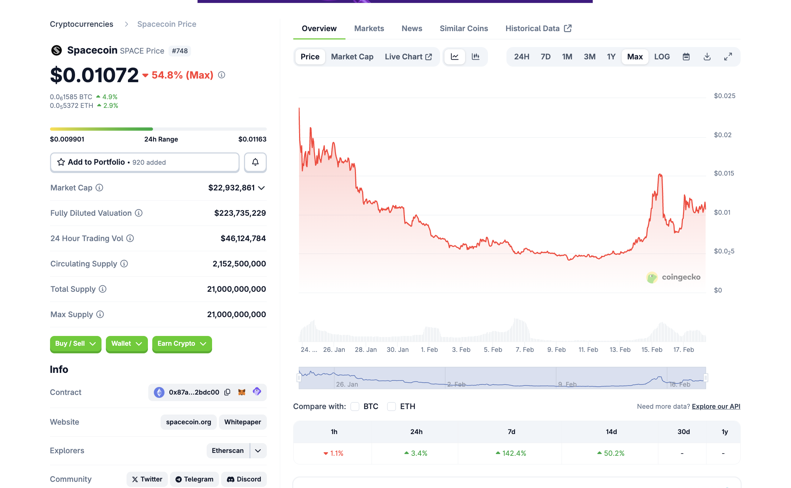This screenshot has height=488, width=791.
Task: Open the Explorers dropdown next to Etherscan
Action: pos(258,450)
